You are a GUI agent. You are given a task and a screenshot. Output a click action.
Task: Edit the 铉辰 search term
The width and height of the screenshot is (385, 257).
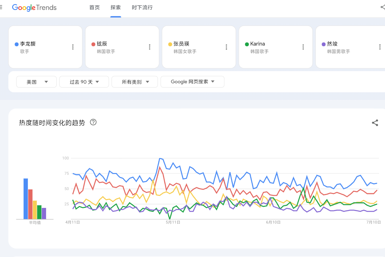[x=102, y=44]
